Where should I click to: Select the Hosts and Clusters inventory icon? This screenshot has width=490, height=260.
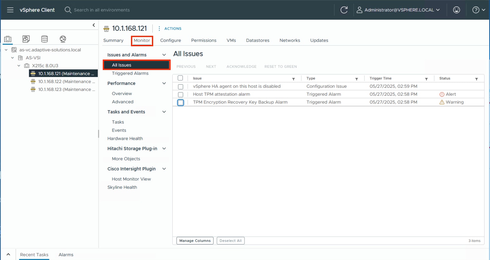[x=8, y=39]
